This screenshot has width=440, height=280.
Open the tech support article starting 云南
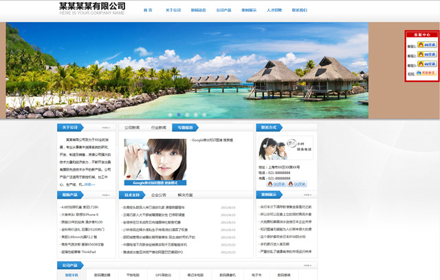154,215
